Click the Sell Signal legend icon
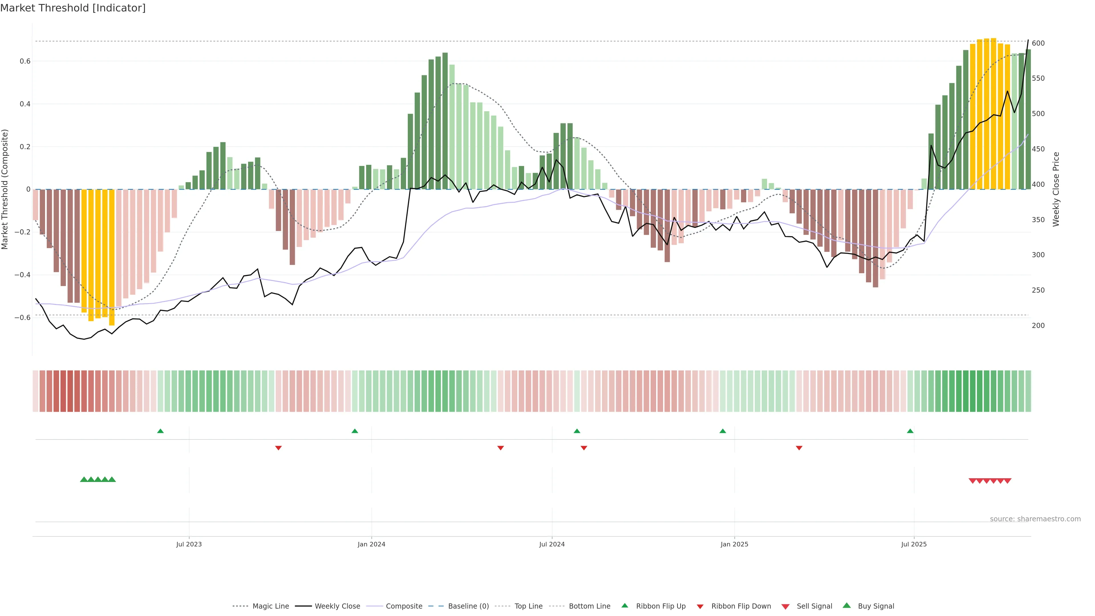 point(786,607)
